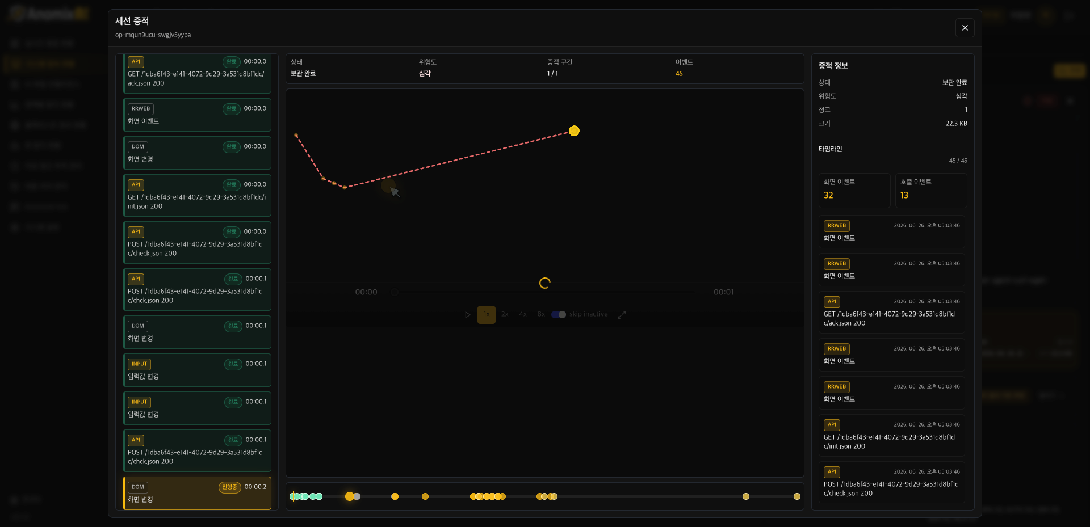The width and height of the screenshot is (1090, 527).
Task: Click the play button in replay controls
Action: 468,314
